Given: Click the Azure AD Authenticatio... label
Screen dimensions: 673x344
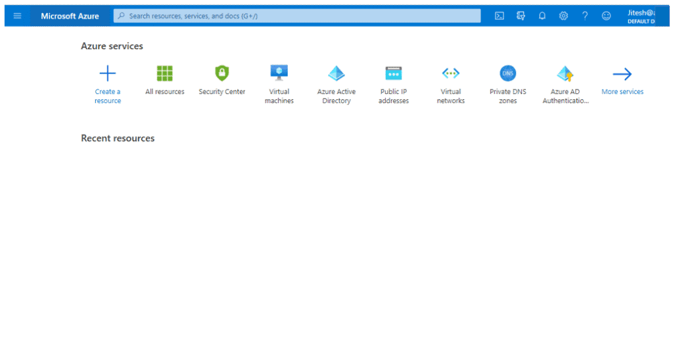Looking at the screenshot, I should point(565,96).
